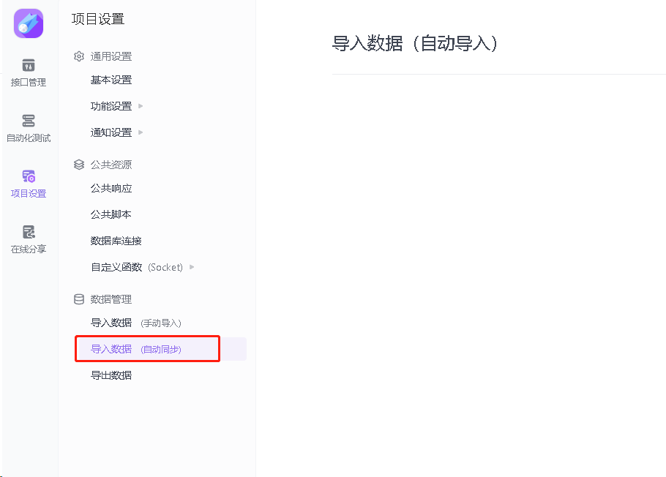Open the 接口管理 section icon

click(29, 66)
